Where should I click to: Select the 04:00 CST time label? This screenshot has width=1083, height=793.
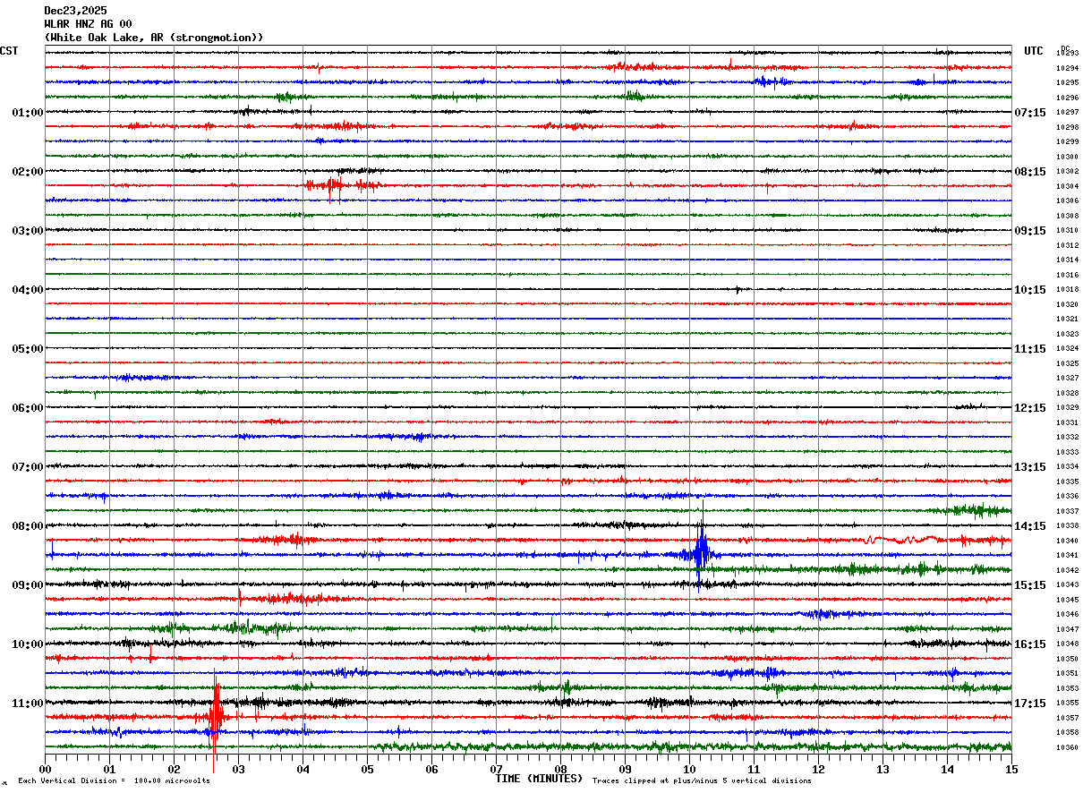27,290
